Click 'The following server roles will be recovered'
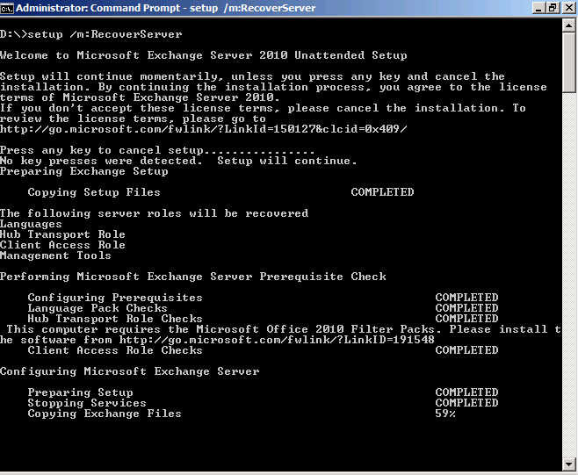Screen dimensions: 578x475 coord(154,213)
